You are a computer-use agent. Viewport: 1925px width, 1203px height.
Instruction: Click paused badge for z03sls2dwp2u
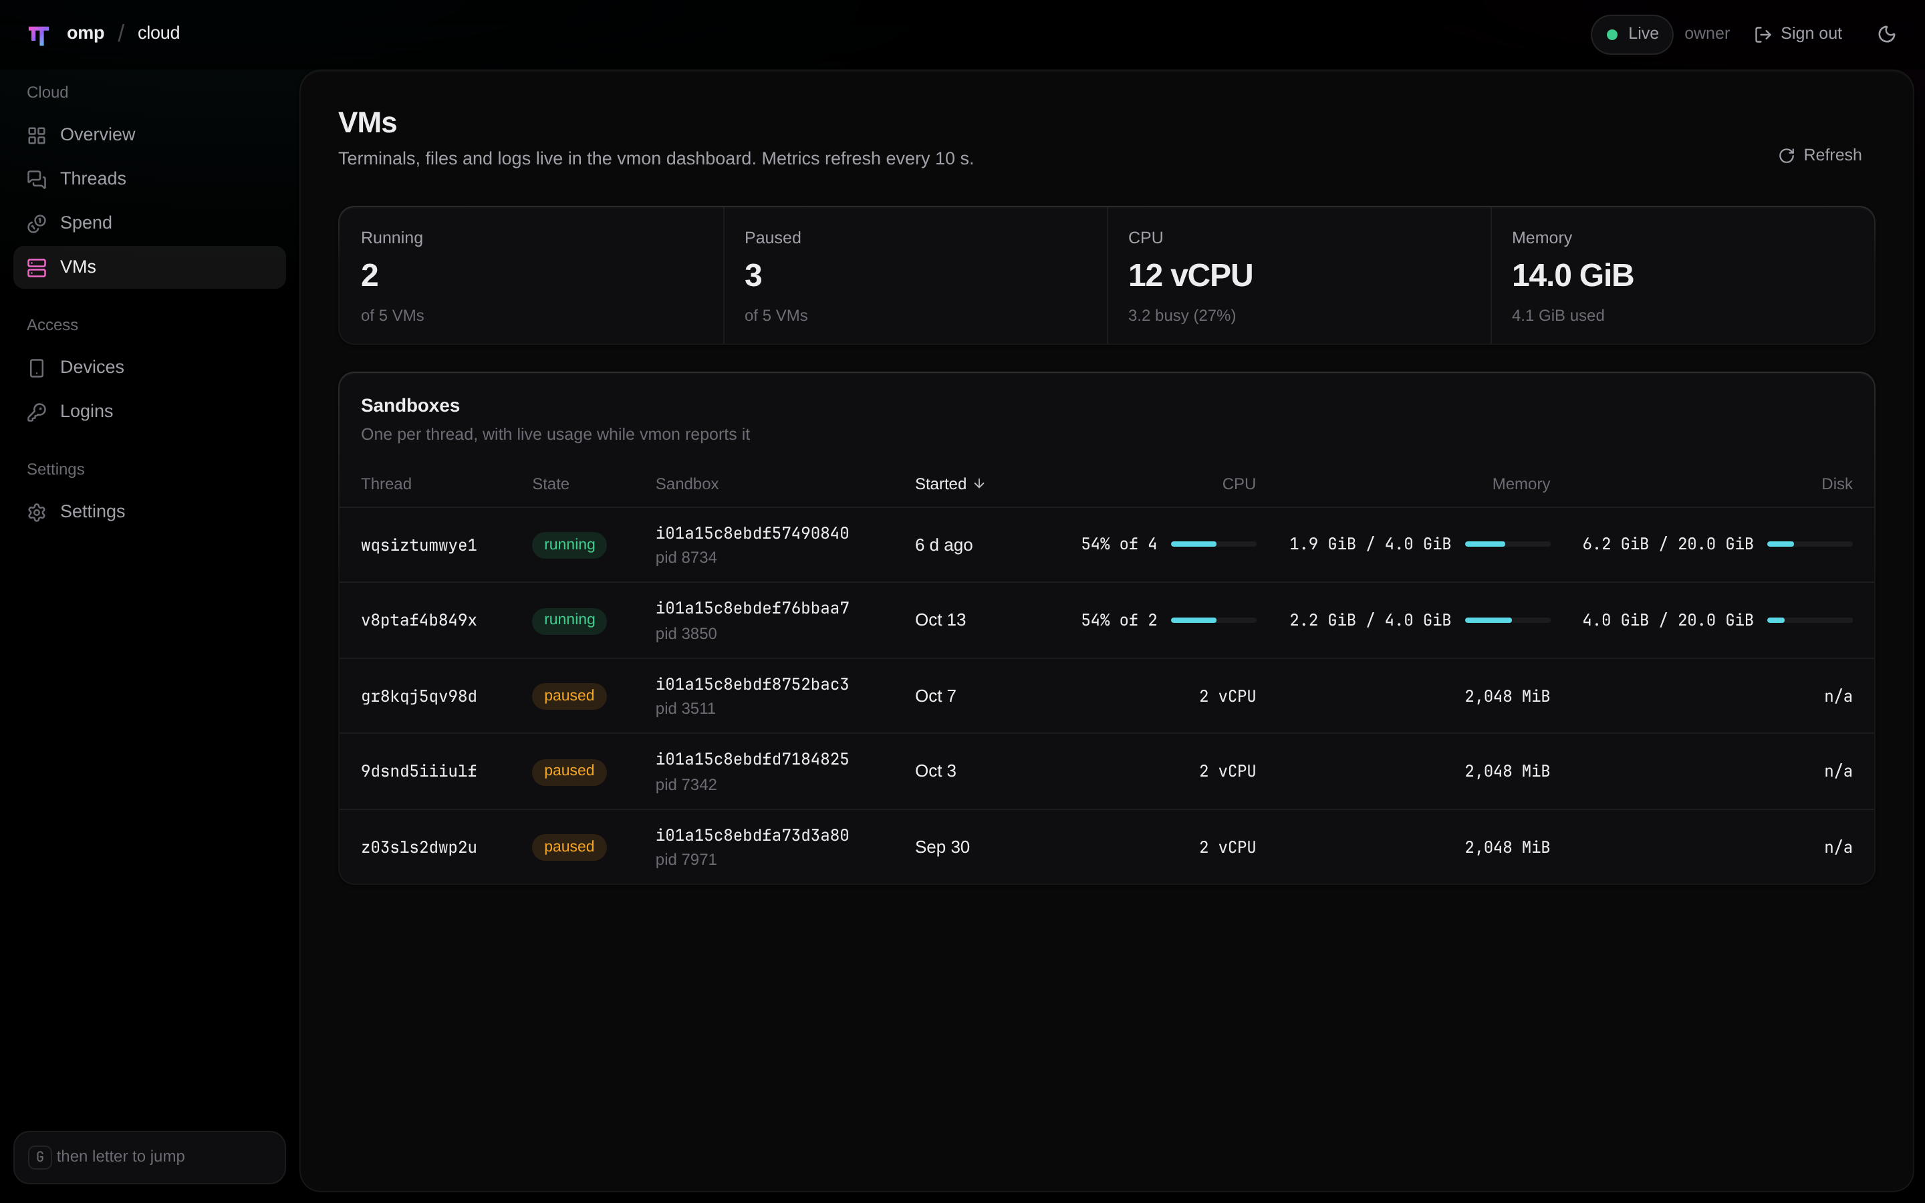569,847
